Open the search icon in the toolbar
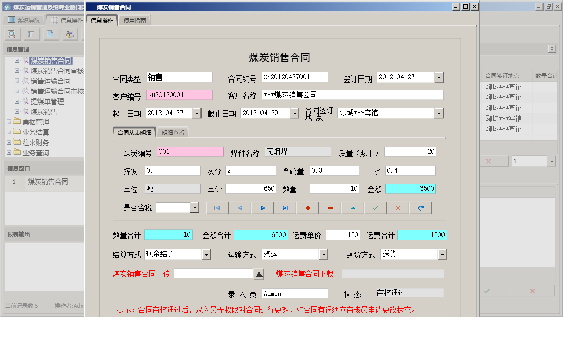This screenshot has height=359, width=563. (x=11, y=34)
